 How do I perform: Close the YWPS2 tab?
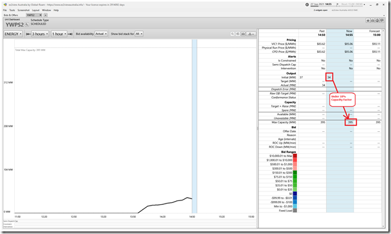[40, 15]
